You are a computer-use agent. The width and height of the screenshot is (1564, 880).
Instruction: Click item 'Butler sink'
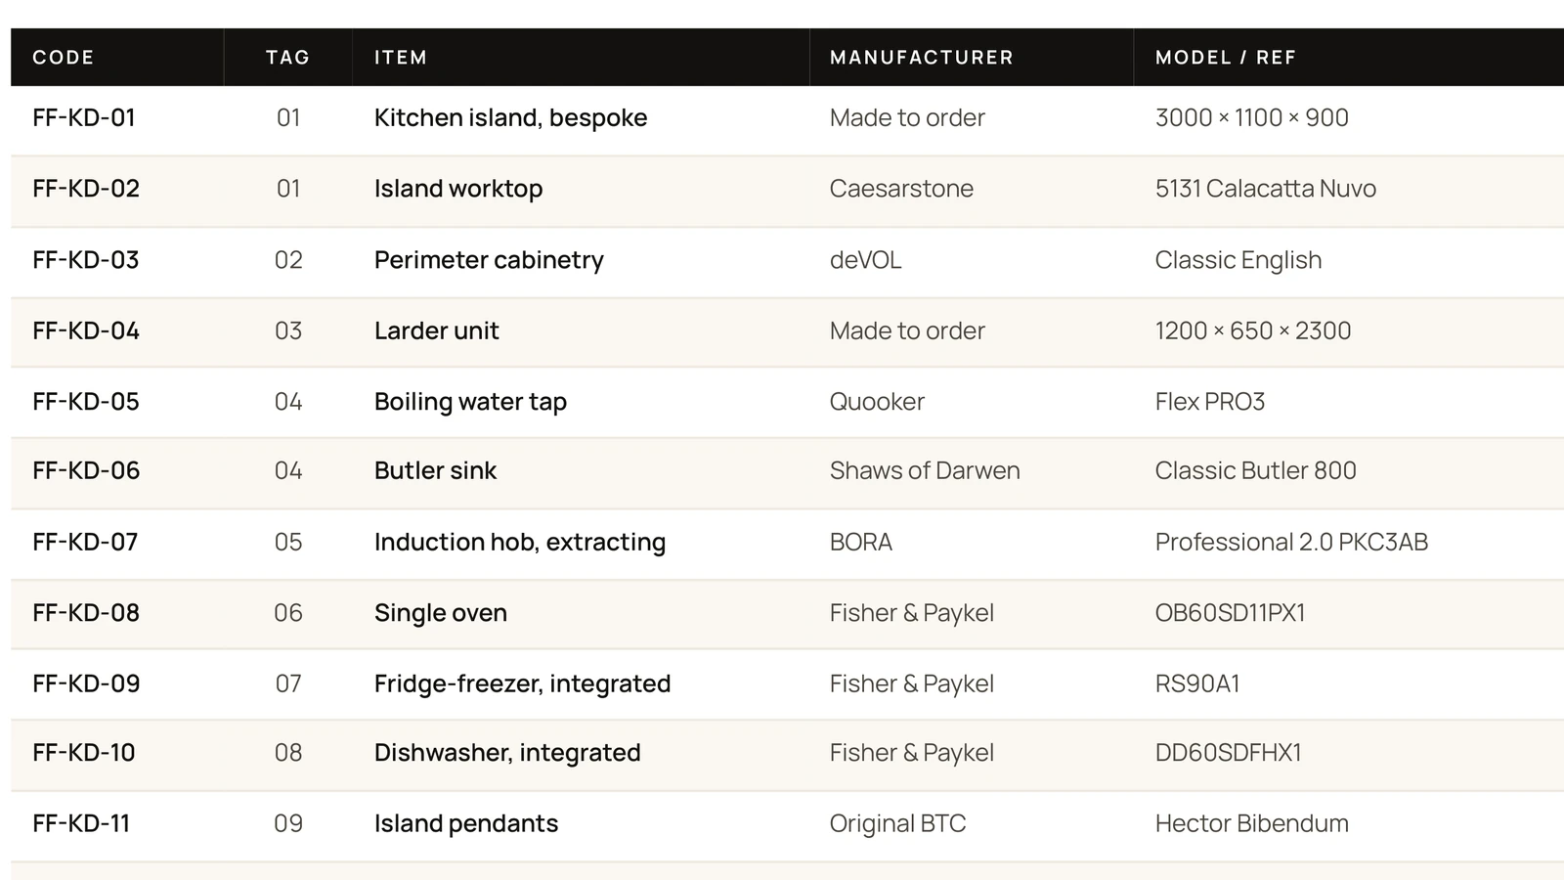click(x=435, y=470)
